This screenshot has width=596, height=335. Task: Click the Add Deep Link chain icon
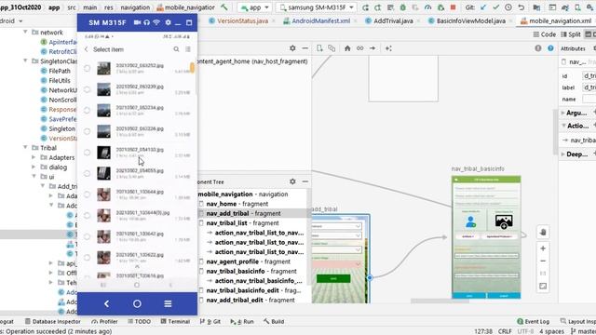pyautogui.click(x=360, y=48)
